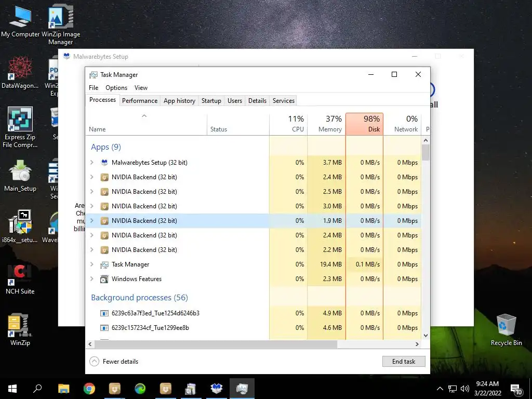Switch to the Users tab

tap(235, 101)
